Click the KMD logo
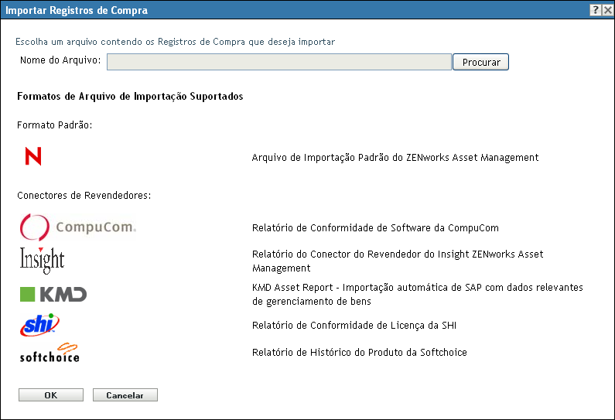 53,294
